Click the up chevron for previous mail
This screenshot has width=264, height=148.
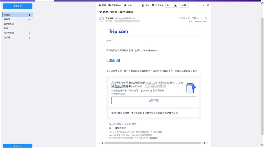point(199,5)
